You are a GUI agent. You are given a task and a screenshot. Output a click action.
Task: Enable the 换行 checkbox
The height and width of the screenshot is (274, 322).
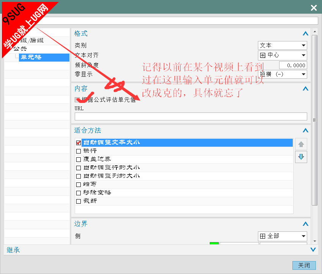click(x=78, y=151)
